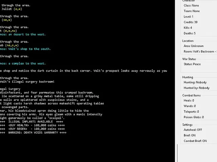This screenshot has height=162, width=217.
Task: Click the yellow exits text (ne,s,w)
Action: click(12, 45)
